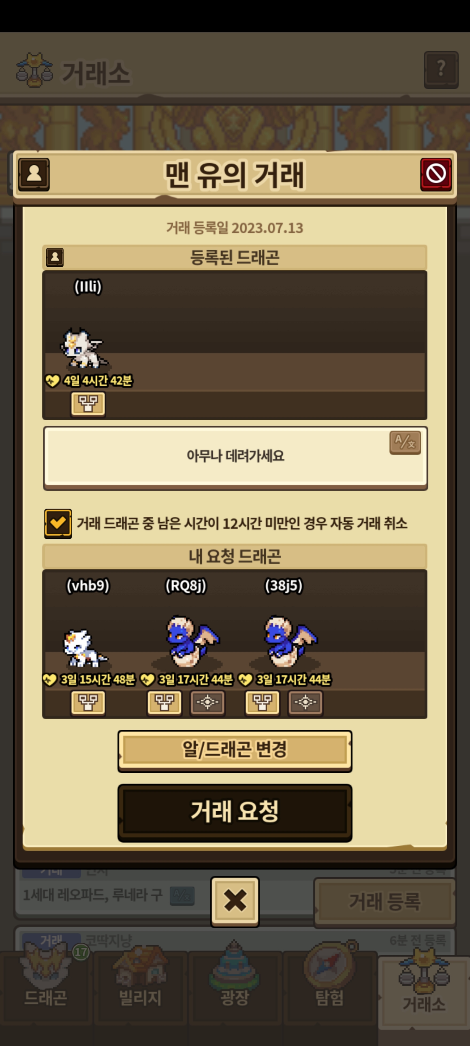Block this trader with red prohibition icon
The width and height of the screenshot is (470, 1046).
click(x=435, y=174)
